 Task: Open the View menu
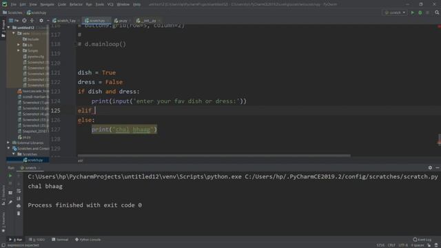tap(33, 5)
